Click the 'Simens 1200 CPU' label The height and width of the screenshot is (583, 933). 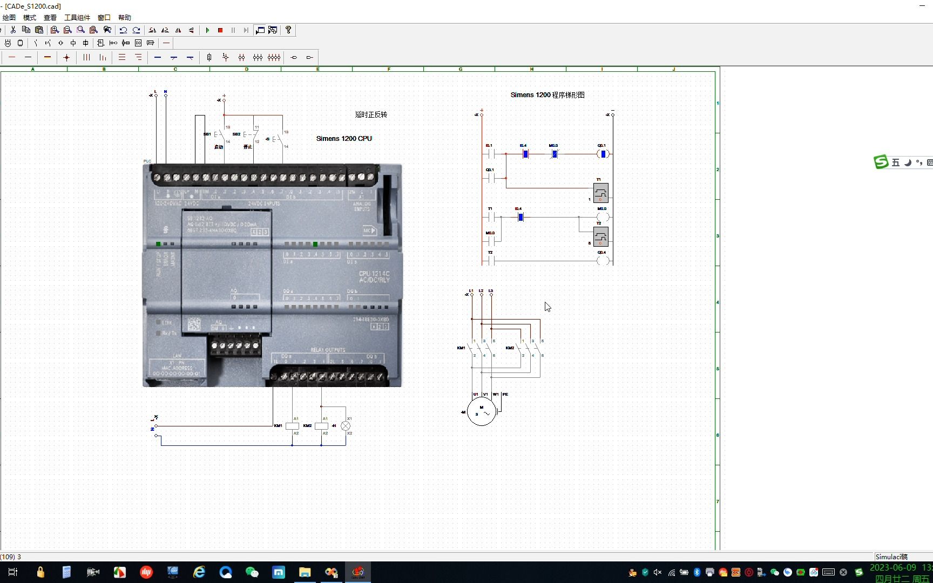coord(344,139)
